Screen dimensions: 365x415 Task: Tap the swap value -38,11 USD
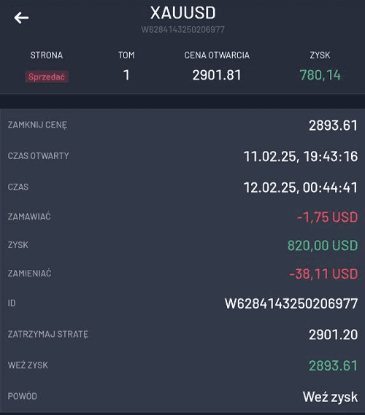click(323, 274)
